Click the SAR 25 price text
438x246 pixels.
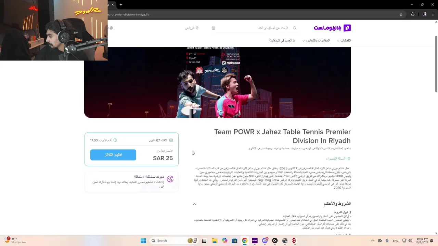coord(163,158)
